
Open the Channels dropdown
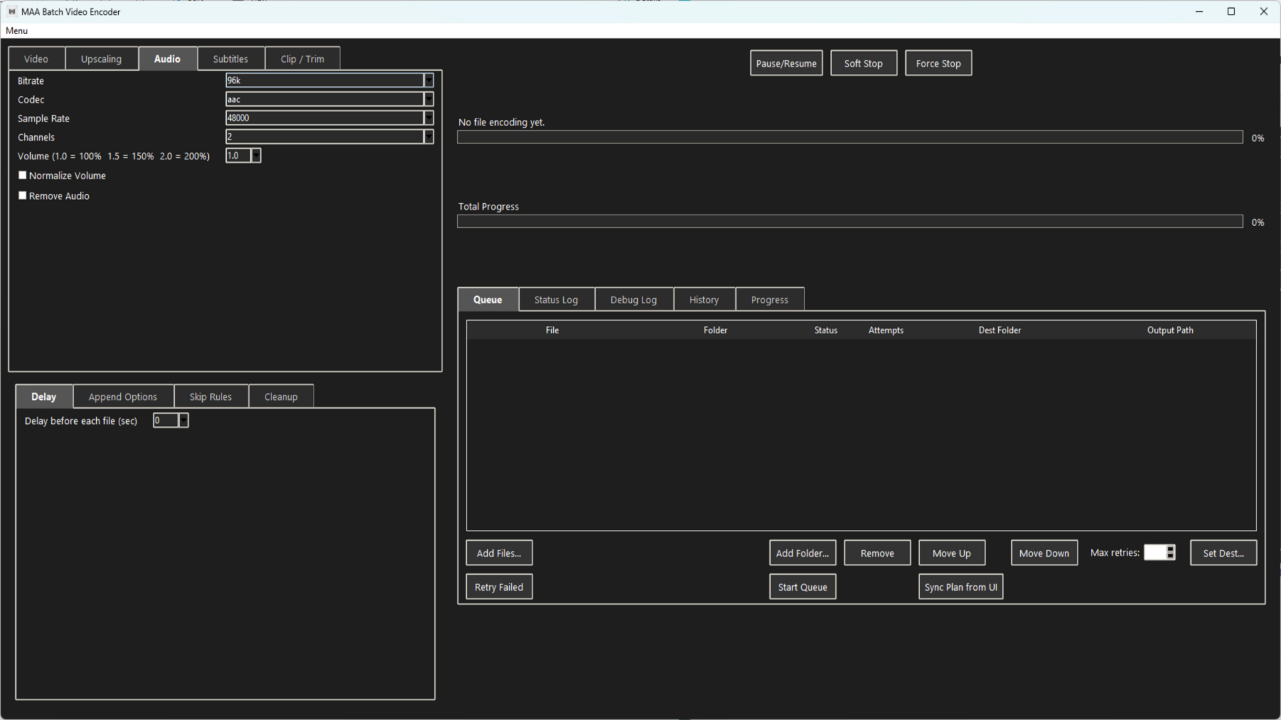[x=428, y=136]
